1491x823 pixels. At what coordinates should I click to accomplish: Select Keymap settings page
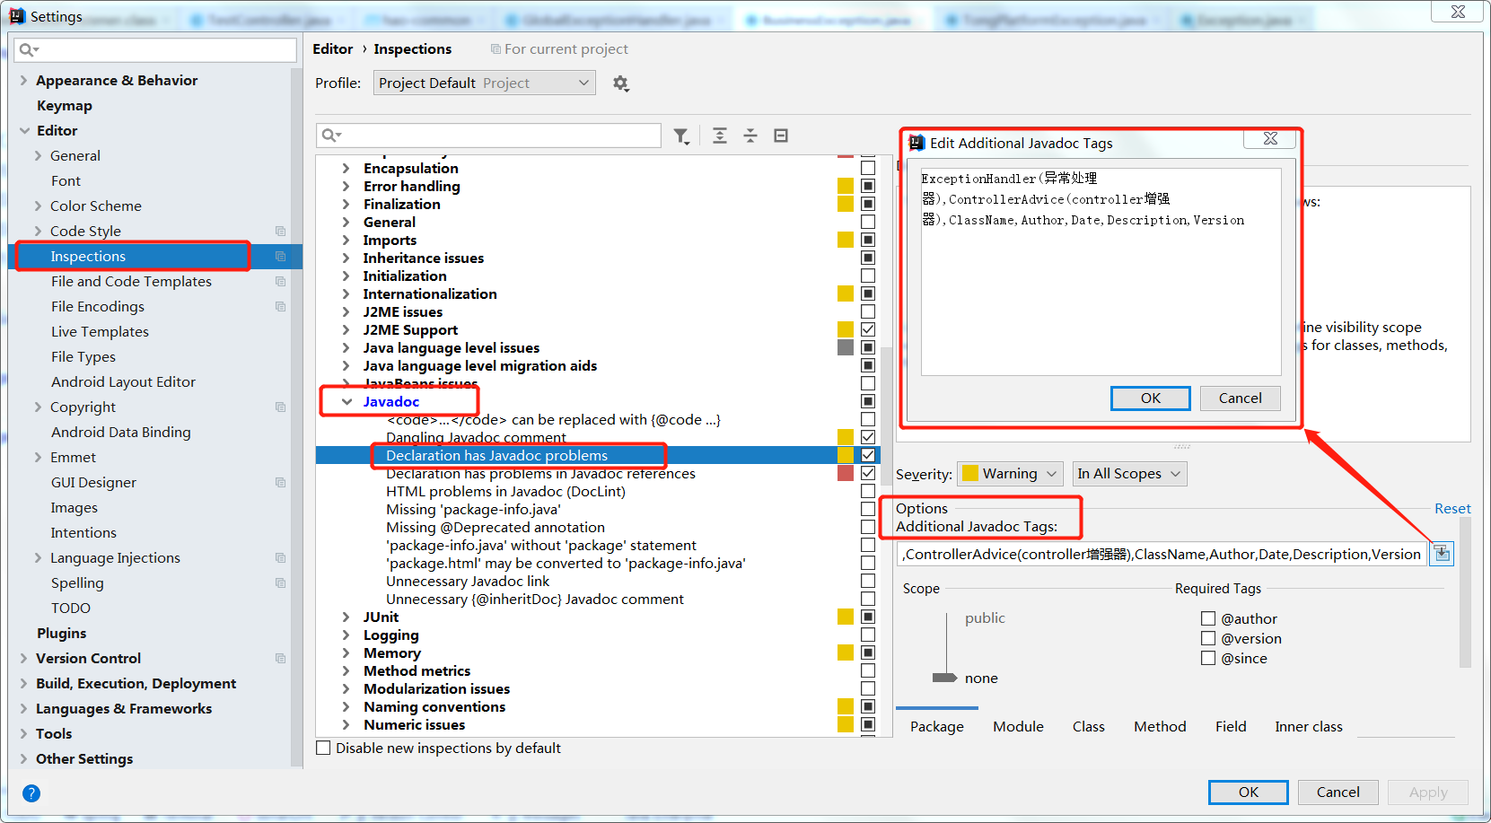tap(64, 105)
